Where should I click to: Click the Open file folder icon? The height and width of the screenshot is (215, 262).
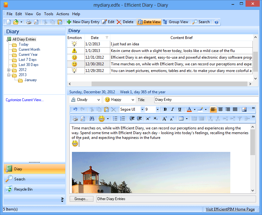[x=16, y=22]
